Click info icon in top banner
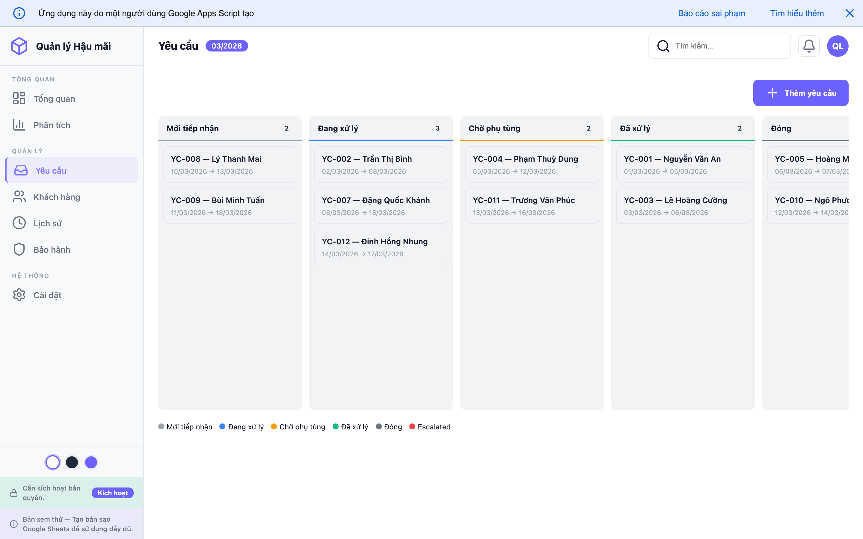The width and height of the screenshot is (863, 539). click(x=19, y=13)
